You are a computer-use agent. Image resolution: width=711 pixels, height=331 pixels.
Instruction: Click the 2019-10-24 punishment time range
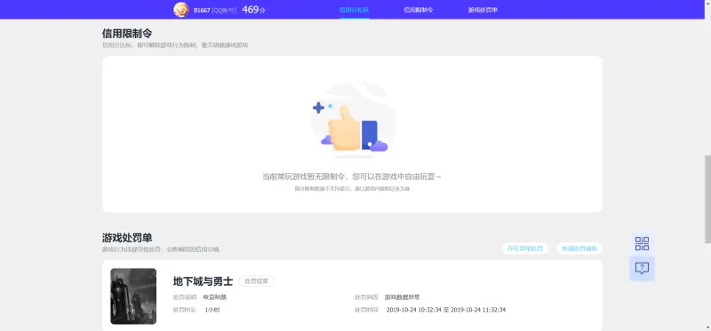[446, 311]
